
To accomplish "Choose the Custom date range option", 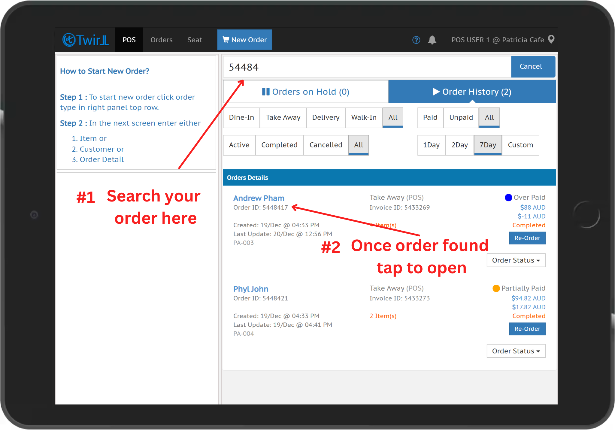I will pyautogui.click(x=520, y=145).
